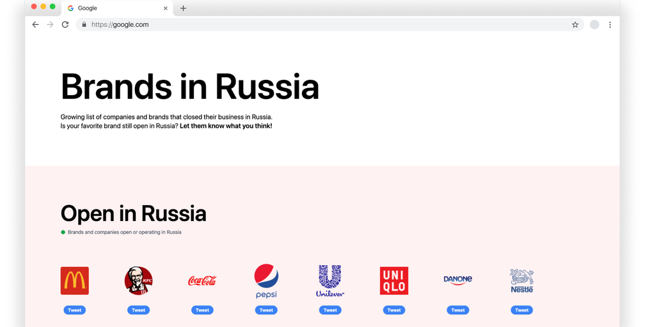The width and height of the screenshot is (655, 327).
Task: Click the Uniqlo logo
Action: point(394,281)
